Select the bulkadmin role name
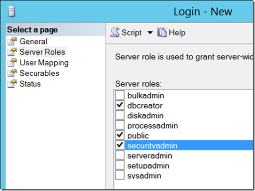 [x=145, y=96]
